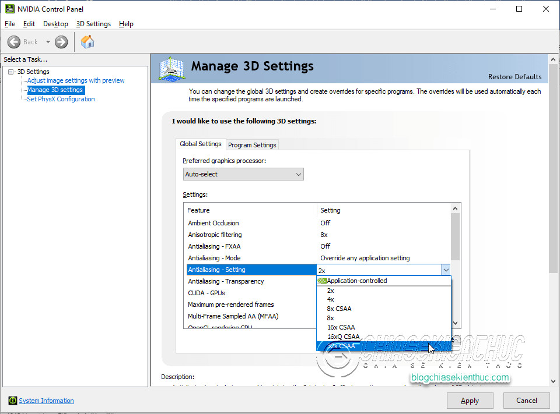
Task: Click the Manage 3D Settings header icon
Action: (x=171, y=69)
